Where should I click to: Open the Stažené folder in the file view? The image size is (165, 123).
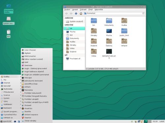tap(94, 41)
